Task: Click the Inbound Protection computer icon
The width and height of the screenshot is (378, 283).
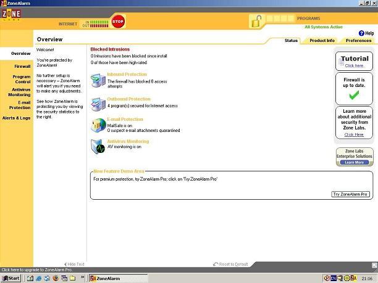Action: (x=98, y=80)
